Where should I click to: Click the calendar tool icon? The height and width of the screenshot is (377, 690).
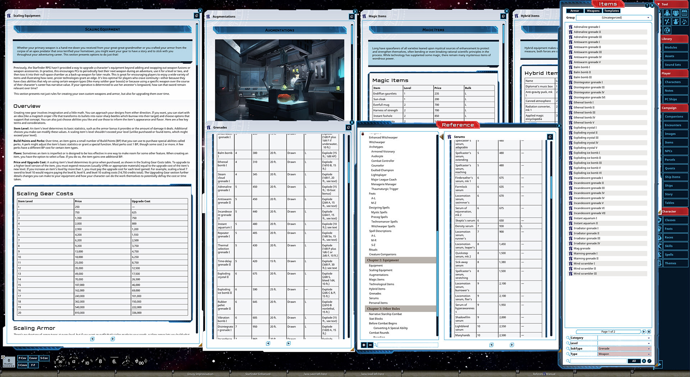[684, 13]
